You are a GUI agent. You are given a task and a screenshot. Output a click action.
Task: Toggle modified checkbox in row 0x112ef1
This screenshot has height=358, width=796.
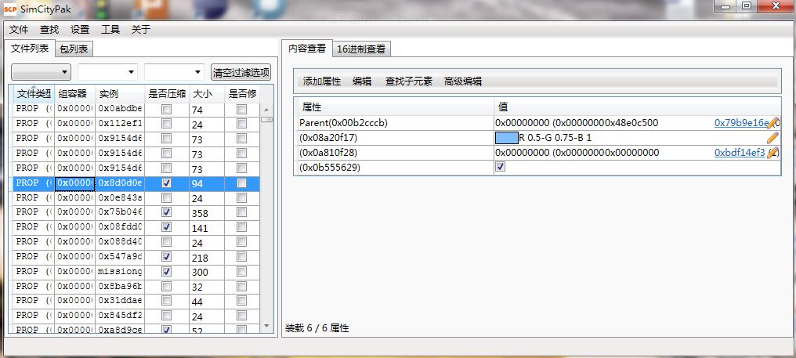click(x=241, y=124)
